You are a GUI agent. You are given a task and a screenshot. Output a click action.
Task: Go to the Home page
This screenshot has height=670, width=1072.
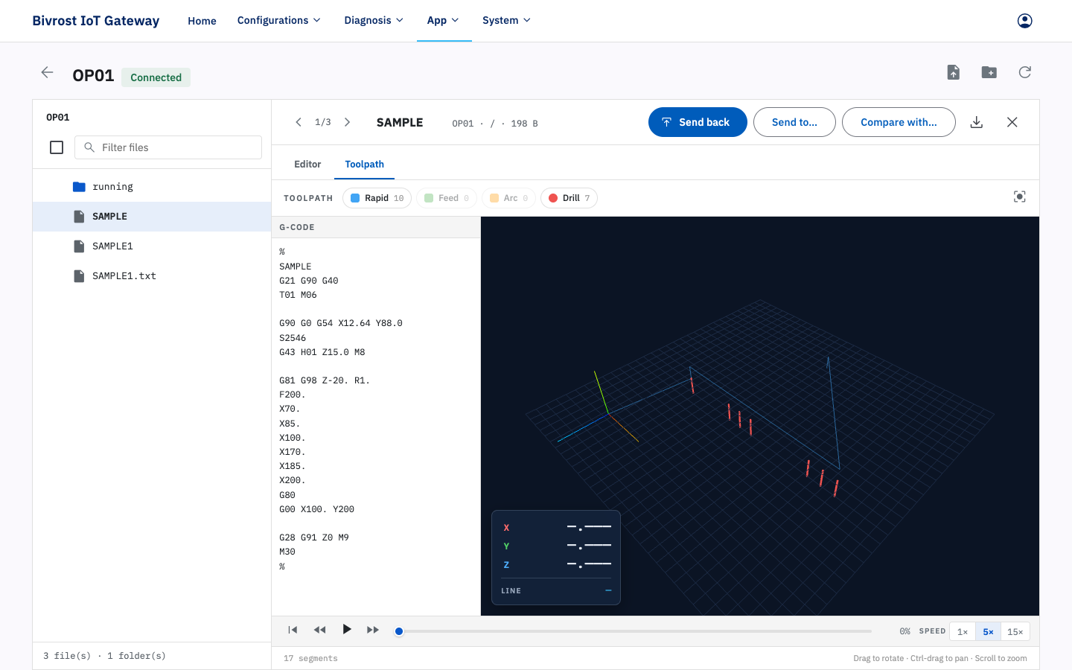click(x=202, y=21)
